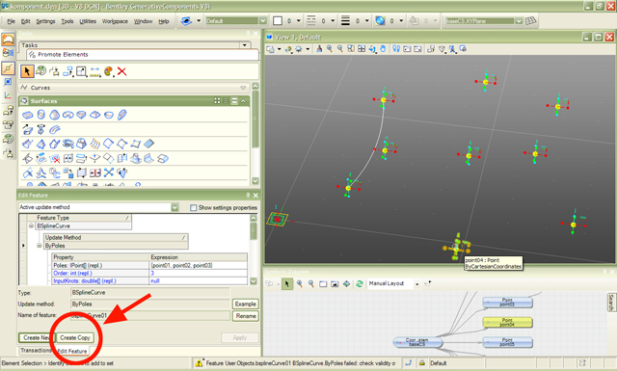Image resolution: width=617 pixels, height=371 pixels.
Task: Click the Fit View icon in View 1
Action: point(362,48)
